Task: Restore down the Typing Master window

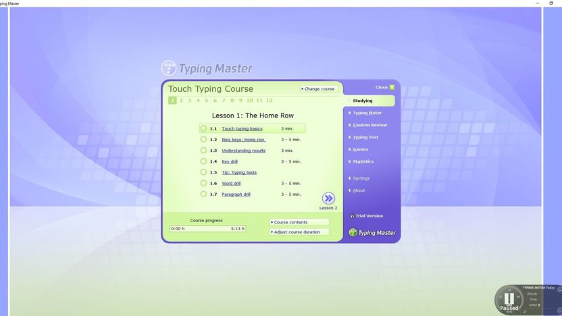Action: (551, 3)
